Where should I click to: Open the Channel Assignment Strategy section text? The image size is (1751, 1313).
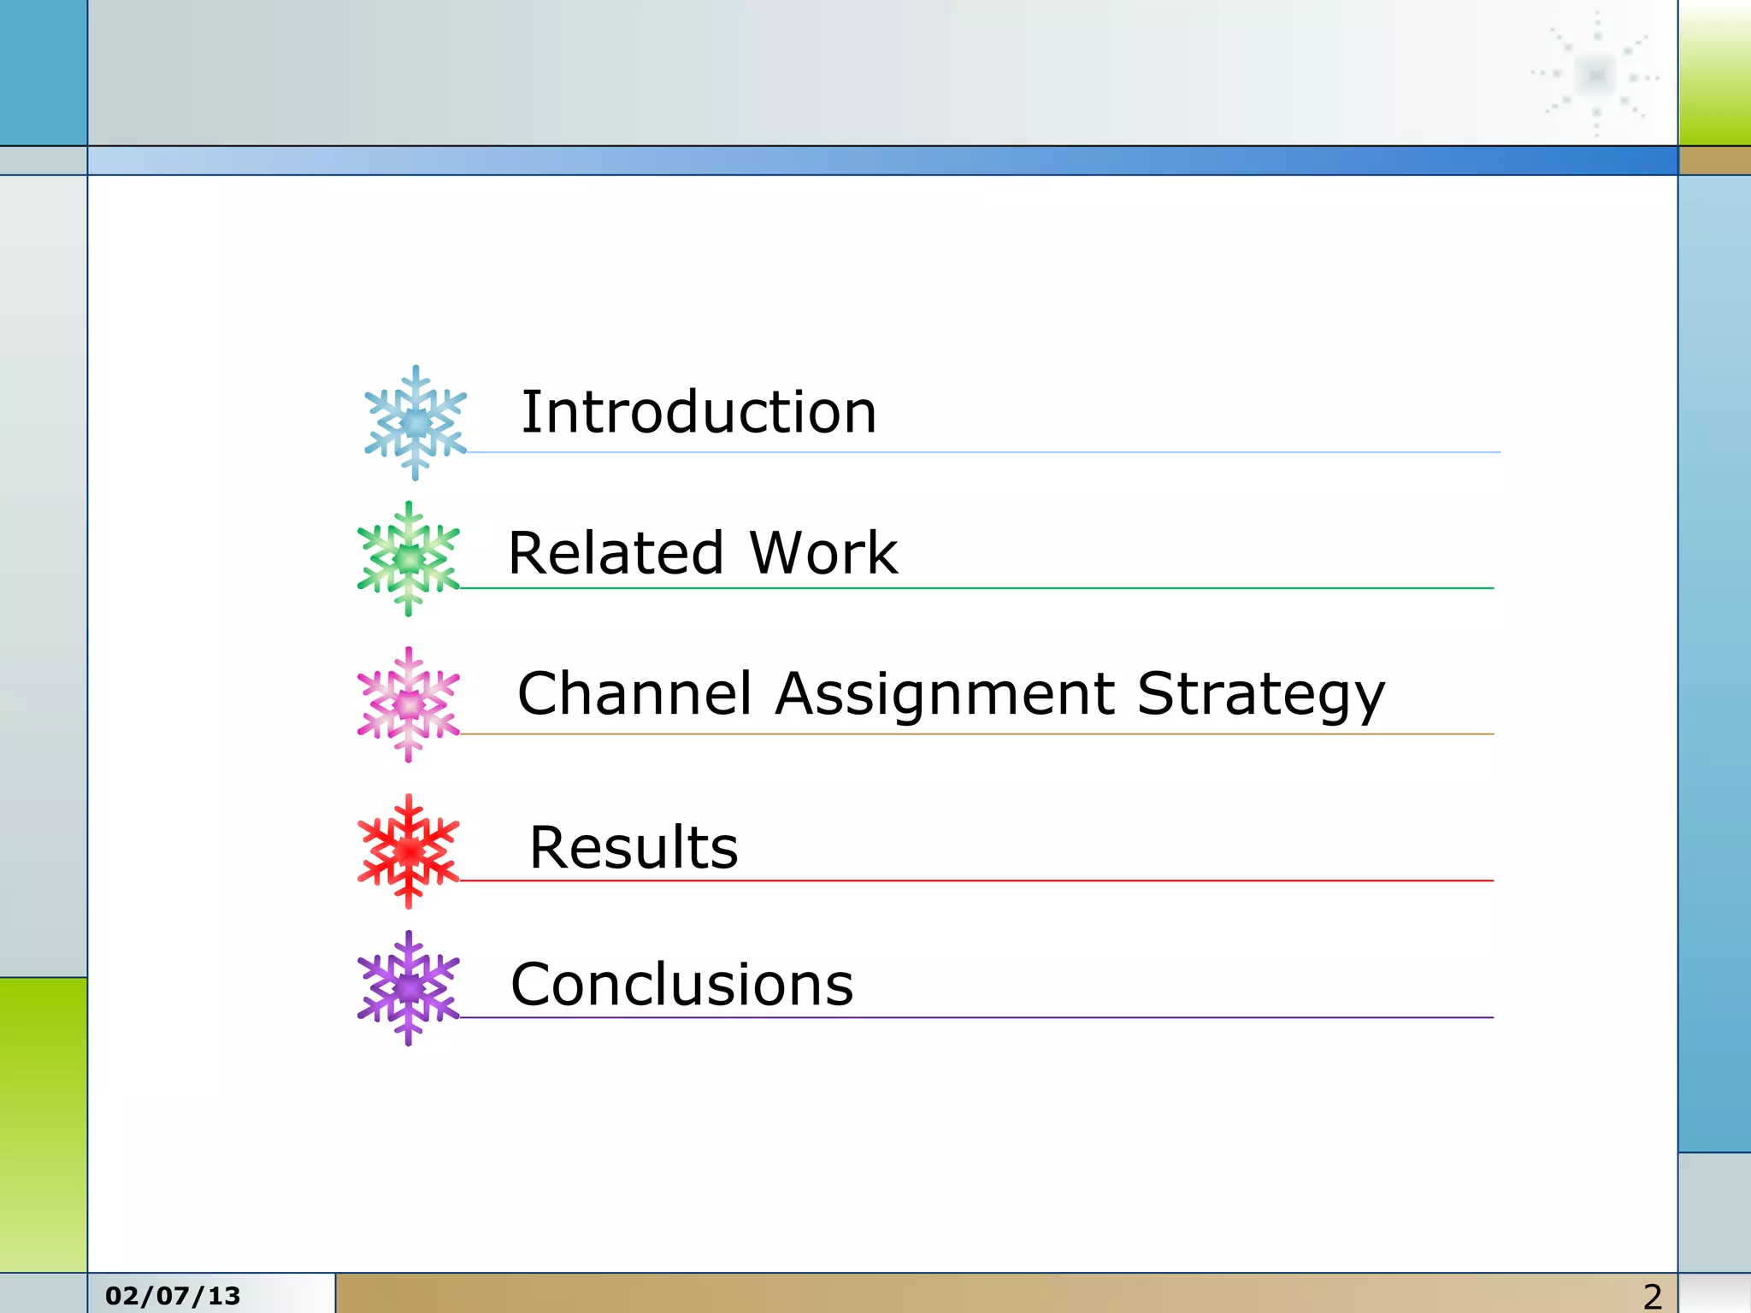point(951,693)
